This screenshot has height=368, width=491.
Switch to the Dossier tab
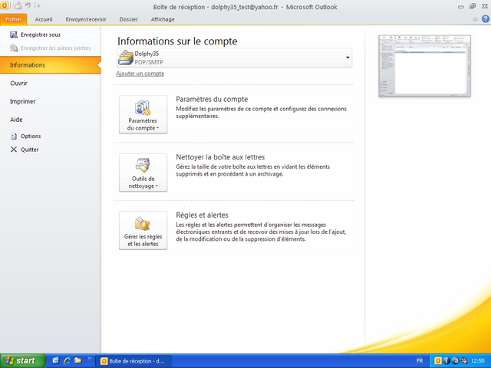click(128, 19)
